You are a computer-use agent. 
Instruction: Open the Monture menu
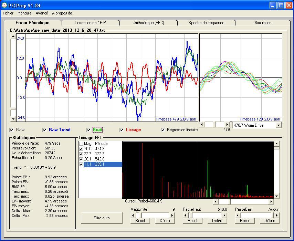(x=24, y=13)
